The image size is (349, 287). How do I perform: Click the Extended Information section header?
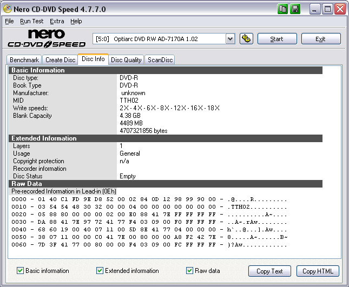point(166,138)
